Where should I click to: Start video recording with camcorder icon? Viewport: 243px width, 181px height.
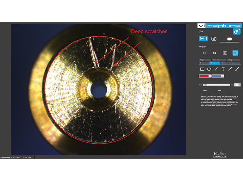coord(230,39)
